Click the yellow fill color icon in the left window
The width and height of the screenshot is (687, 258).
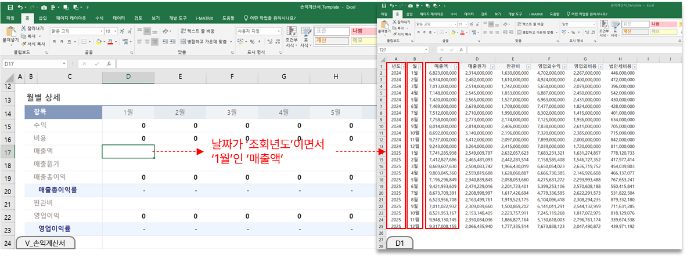(98, 41)
